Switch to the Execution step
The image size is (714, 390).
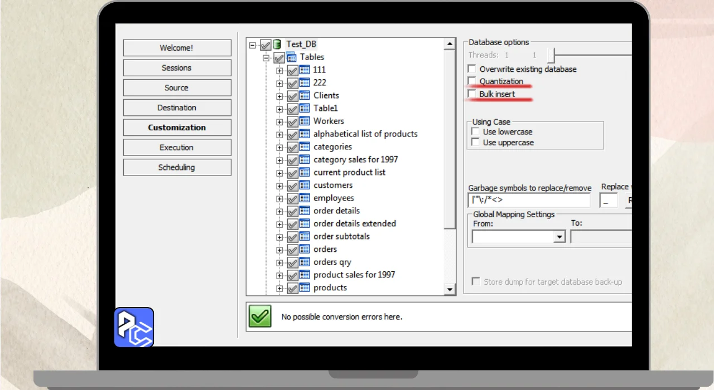tap(177, 148)
